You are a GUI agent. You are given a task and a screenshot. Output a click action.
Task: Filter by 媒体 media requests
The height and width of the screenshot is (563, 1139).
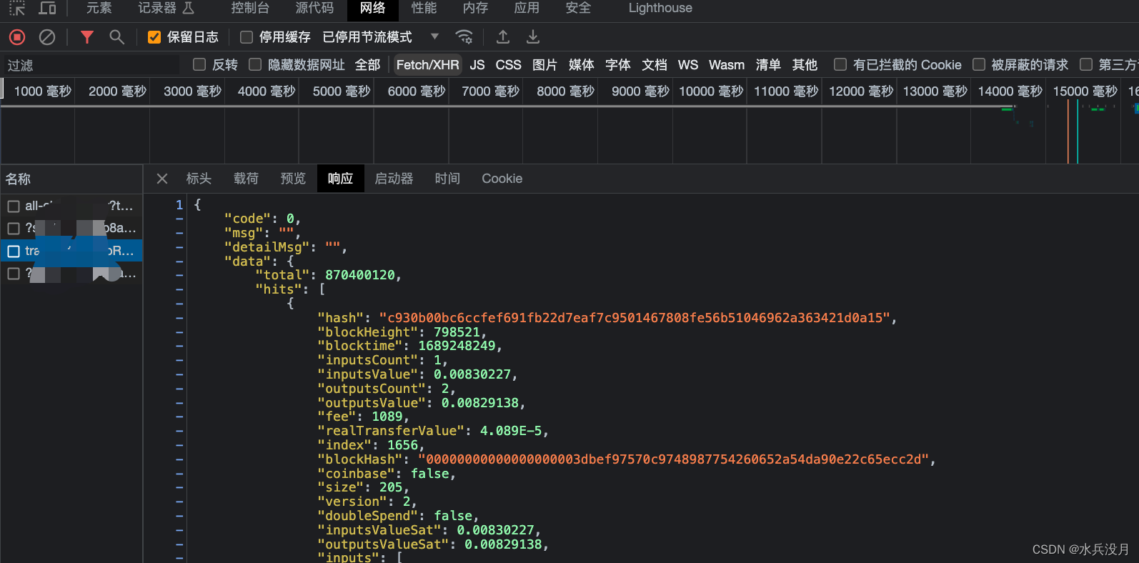point(581,64)
